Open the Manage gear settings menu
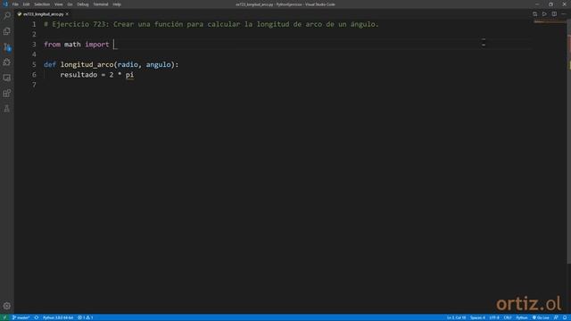This screenshot has width=571, height=321. coord(7,306)
